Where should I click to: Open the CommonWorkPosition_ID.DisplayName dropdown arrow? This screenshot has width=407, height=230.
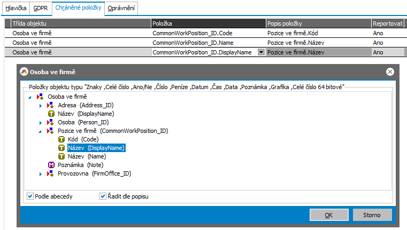[x=260, y=52]
